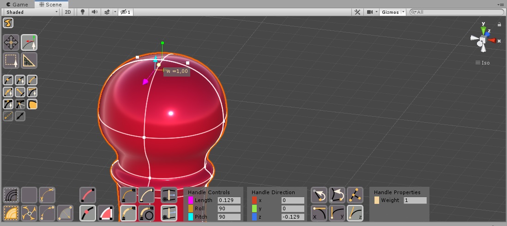Toggle the black curve with pink midpoint icon
507x226 pixels.
tap(88, 213)
